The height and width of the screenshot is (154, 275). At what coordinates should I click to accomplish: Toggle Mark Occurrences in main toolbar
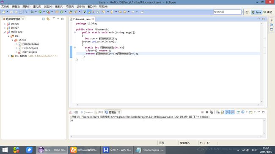click(89, 12)
